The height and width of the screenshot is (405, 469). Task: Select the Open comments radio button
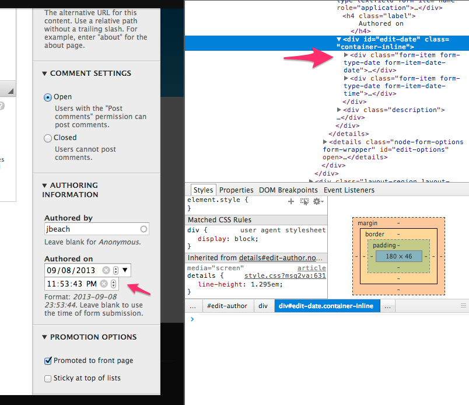pos(48,97)
